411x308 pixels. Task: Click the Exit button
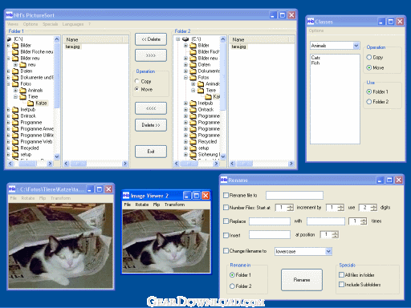[151, 152]
